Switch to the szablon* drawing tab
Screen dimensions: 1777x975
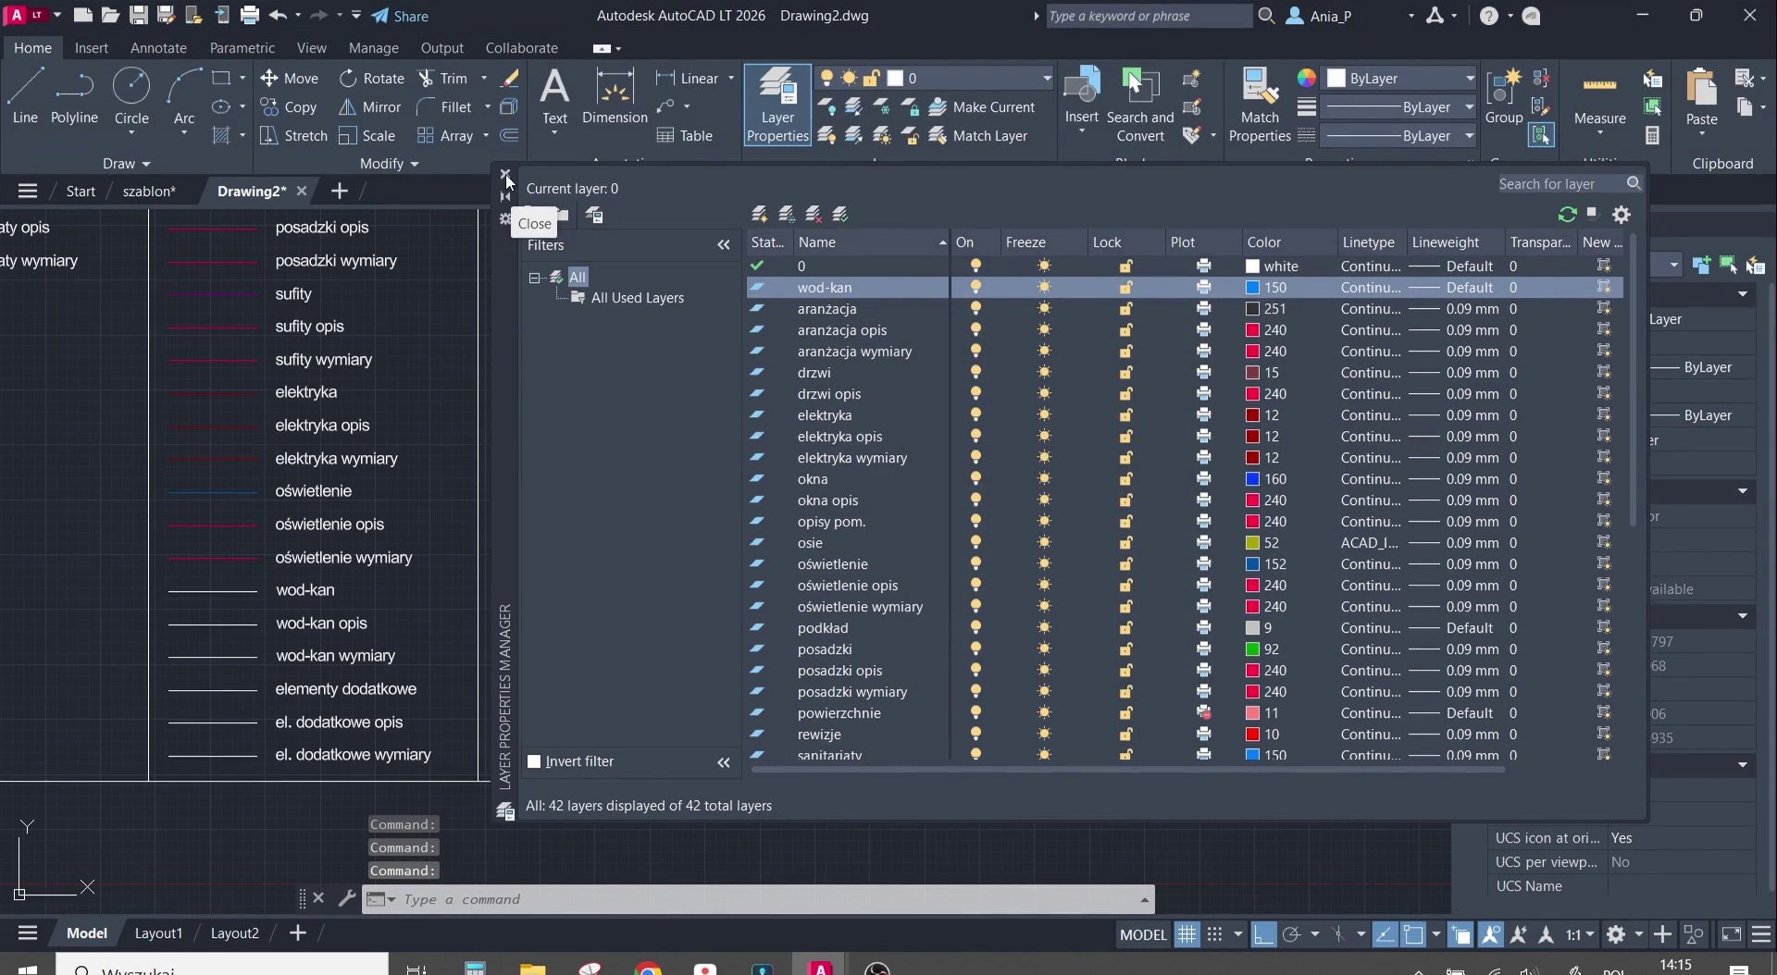(x=149, y=191)
